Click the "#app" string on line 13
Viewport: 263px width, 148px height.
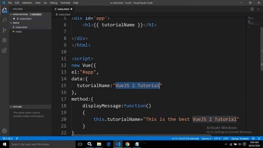88,72
